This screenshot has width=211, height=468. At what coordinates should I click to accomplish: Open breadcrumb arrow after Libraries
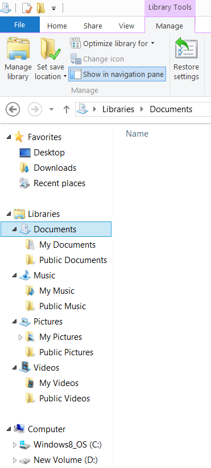[x=142, y=109]
